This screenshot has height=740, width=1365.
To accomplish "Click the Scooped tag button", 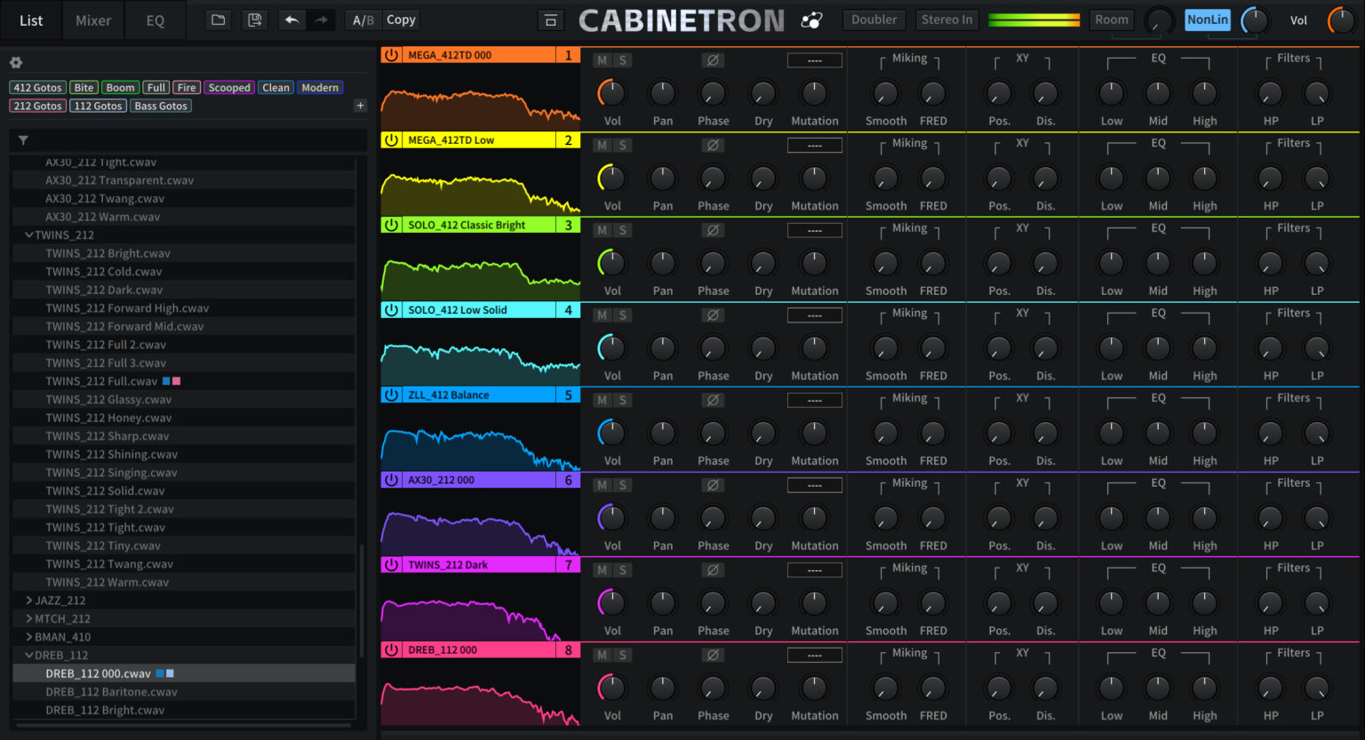I will click(x=229, y=88).
